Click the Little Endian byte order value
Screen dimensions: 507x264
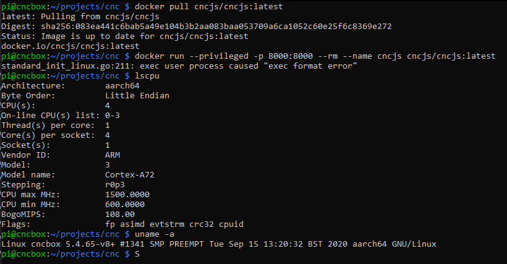click(137, 96)
